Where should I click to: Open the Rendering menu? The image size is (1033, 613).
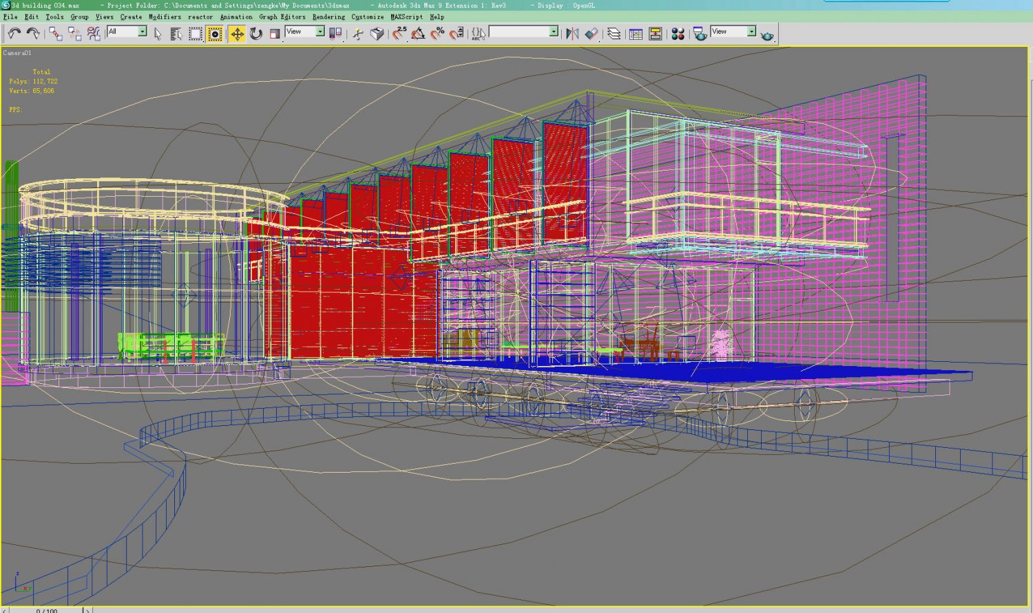click(x=328, y=17)
